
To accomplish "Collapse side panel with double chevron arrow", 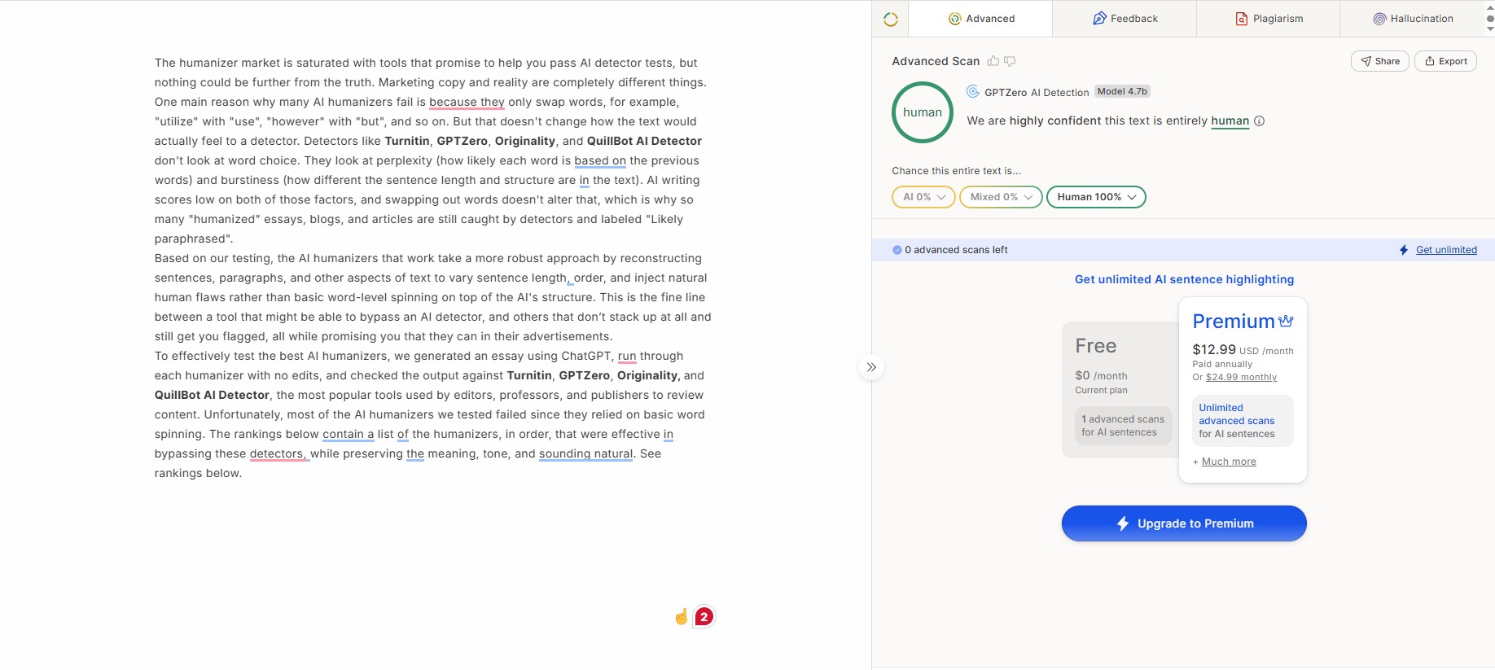I will pos(871,367).
